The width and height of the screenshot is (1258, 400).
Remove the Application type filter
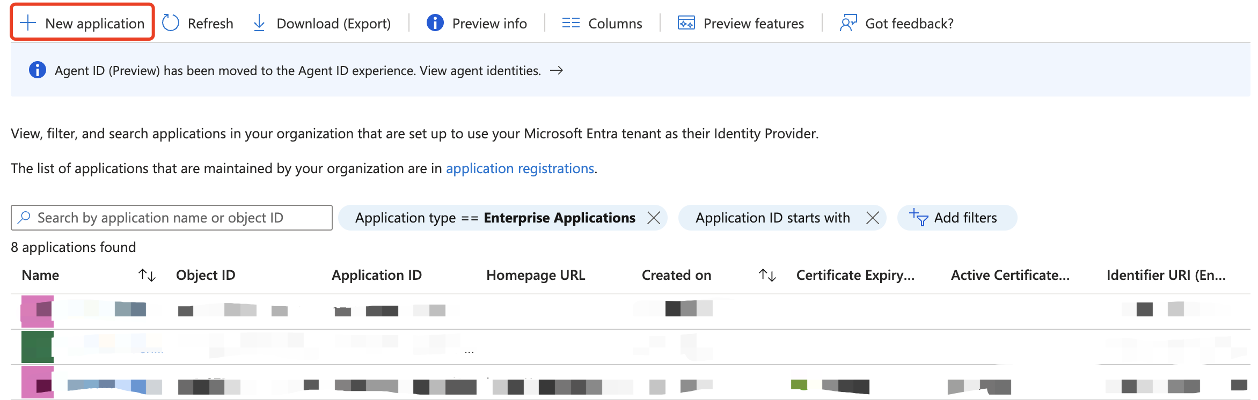tap(654, 218)
